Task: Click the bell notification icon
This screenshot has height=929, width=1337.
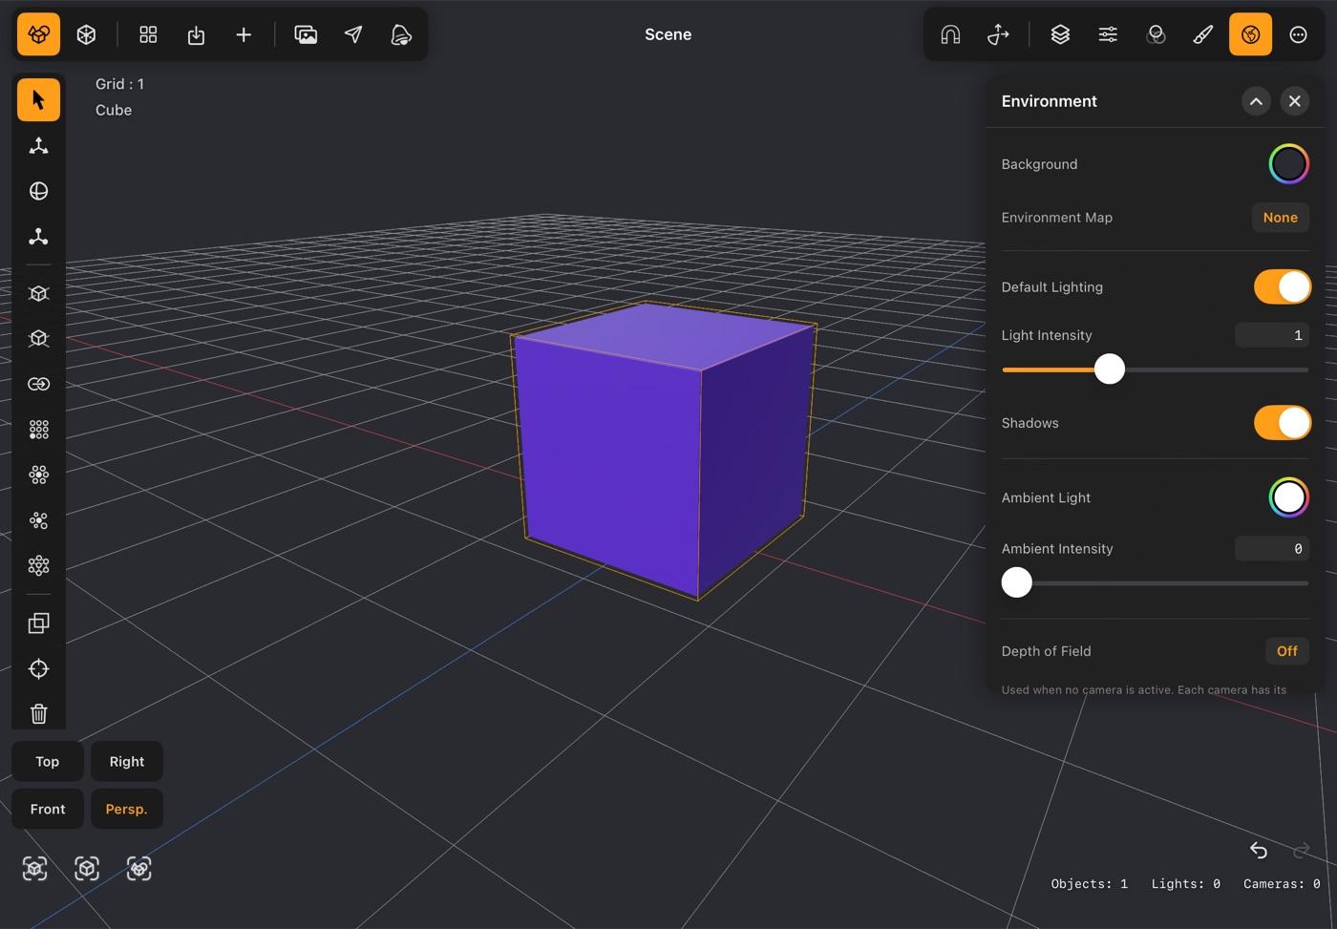Action: (x=401, y=34)
